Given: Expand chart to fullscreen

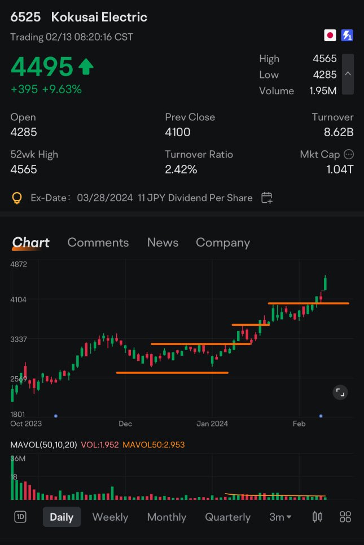Looking at the screenshot, I should [x=340, y=393].
